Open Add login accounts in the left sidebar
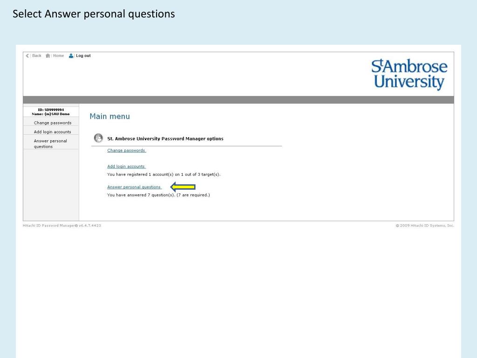This screenshot has width=477, height=358. tap(52, 132)
